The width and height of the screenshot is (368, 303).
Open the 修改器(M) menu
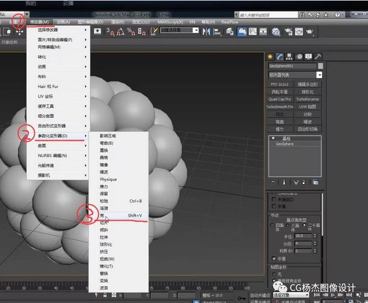[x=39, y=21]
